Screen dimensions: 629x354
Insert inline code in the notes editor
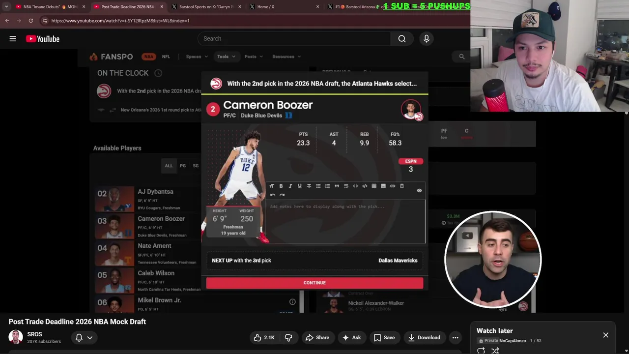tap(355, 186)
